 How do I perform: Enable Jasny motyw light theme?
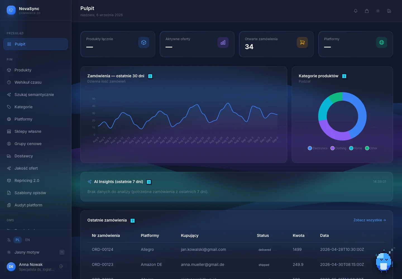pos(35,252)
